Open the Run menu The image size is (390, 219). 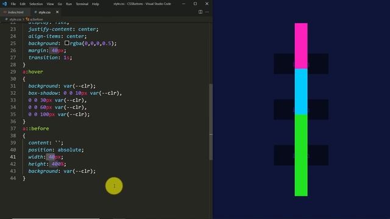[x=69, y=4]
